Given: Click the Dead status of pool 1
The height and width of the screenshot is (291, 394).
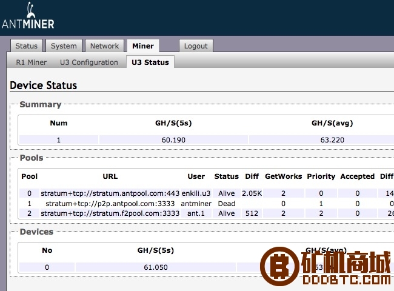Looking at the screenshot, I should point(227,203).
